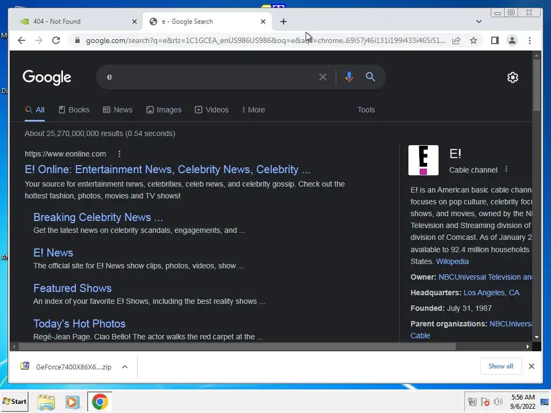The image size is (551, 413).
Task: Switch to the News tab
Action: click(x=118, y=110)
